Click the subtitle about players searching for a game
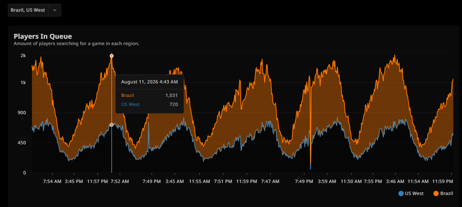This screenshot has height=207, width=462. (x=77, y=44)
